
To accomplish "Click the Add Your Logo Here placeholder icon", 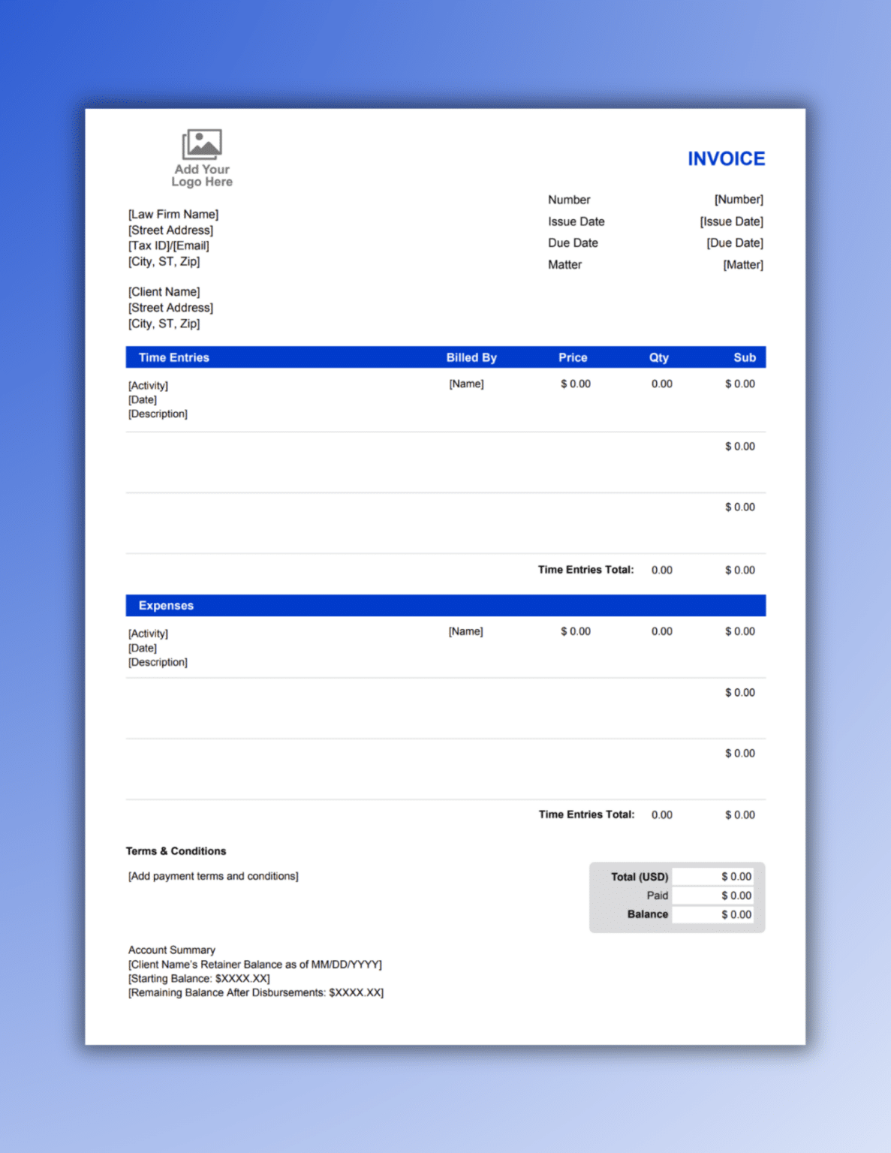I will [202, 157].
